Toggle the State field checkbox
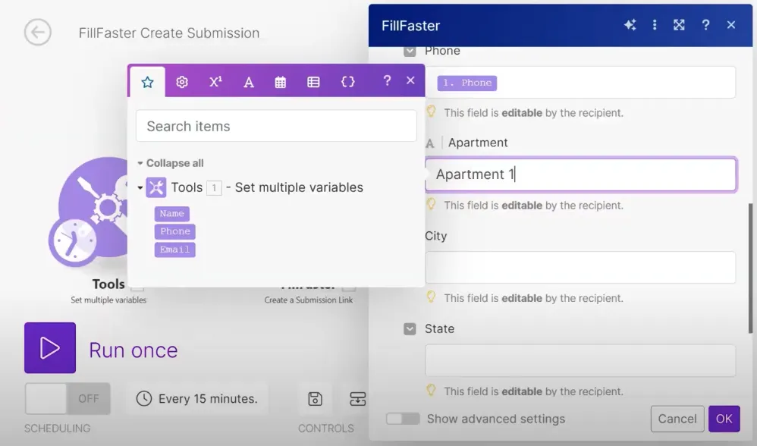This screenshot has width=757, height=446. [410, 328]
